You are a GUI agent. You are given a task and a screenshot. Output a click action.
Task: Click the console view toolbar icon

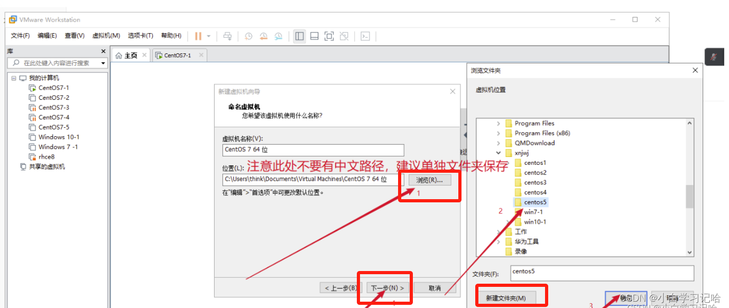[365, 36]
